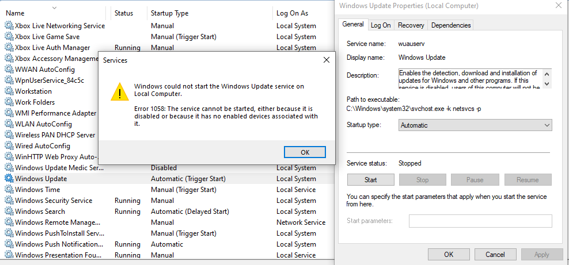The image size is (569, 265).
Task: Close the Windows Update Properties window
Action: point(559,5)
